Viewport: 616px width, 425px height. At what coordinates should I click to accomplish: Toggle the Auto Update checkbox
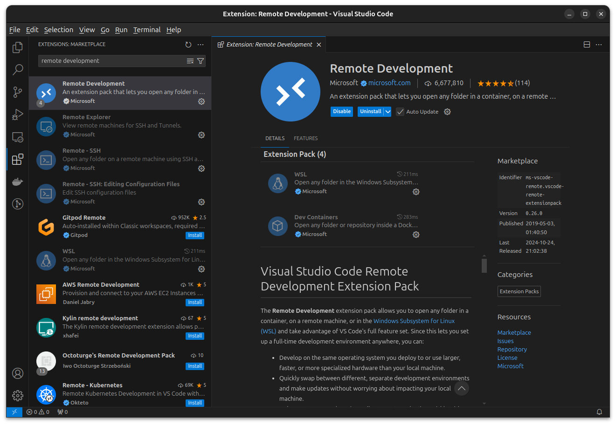point(400,112)
